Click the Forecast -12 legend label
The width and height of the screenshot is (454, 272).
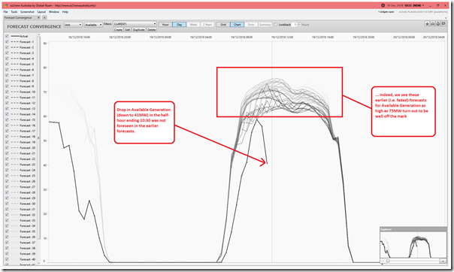28,103
